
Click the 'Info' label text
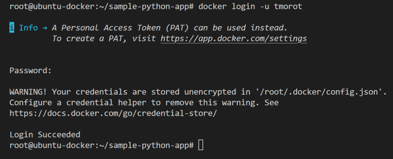(28, 28)
